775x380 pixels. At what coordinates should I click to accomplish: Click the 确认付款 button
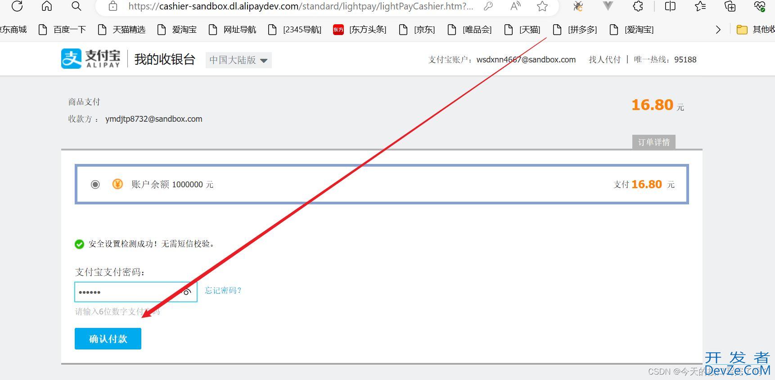108,339
